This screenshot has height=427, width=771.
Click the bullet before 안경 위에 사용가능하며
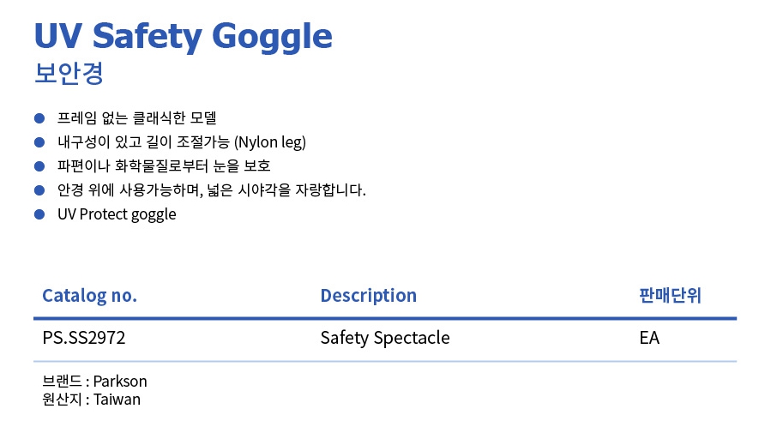[x=39, y=189]
